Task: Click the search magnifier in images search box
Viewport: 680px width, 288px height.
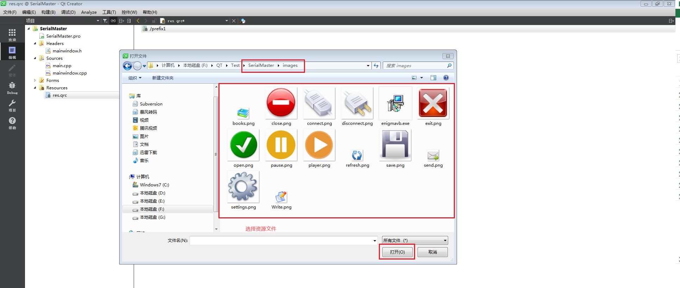Action: pos(449,65)
